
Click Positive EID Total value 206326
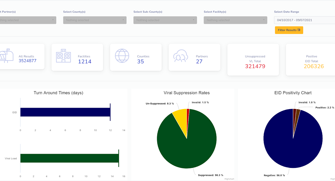tap(314, 66)
